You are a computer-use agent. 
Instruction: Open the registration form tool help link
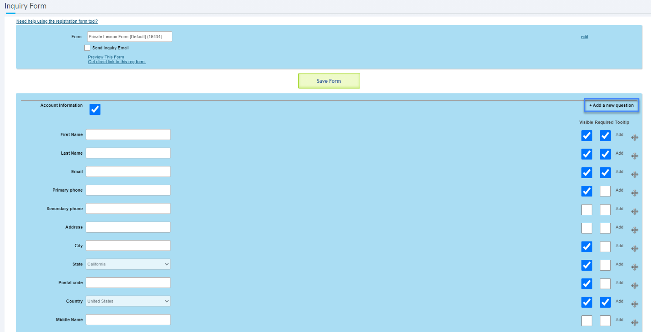tap(57, 21)
